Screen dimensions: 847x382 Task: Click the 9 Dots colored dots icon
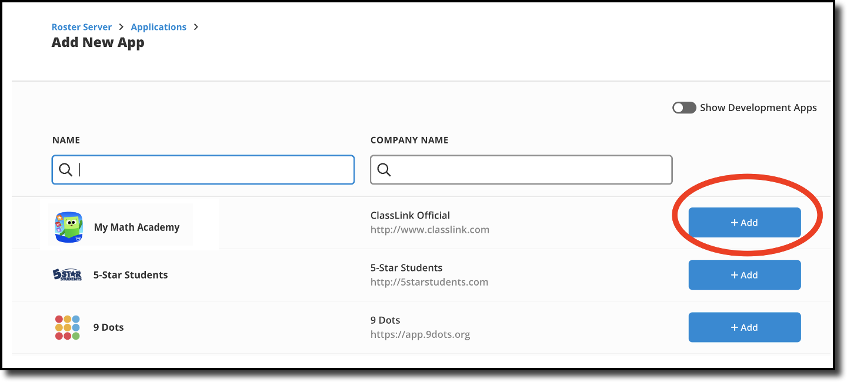[x=67, y=327]
